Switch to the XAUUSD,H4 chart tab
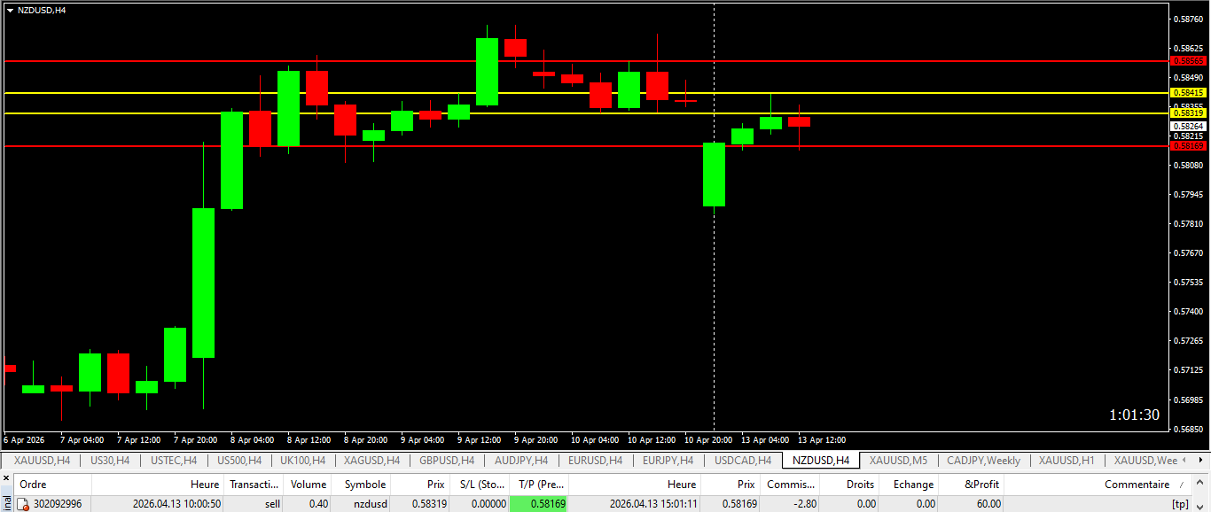Screen dimensions: 1211x512 click(42, 461)
